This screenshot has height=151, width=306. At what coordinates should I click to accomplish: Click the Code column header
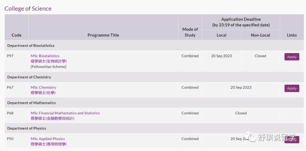(x=16, y=35)
